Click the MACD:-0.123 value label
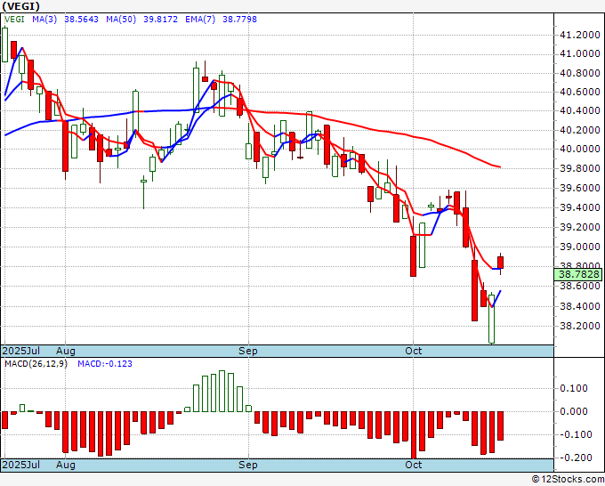The height and width of the screenshot is (486, 605). click(105, 364)
